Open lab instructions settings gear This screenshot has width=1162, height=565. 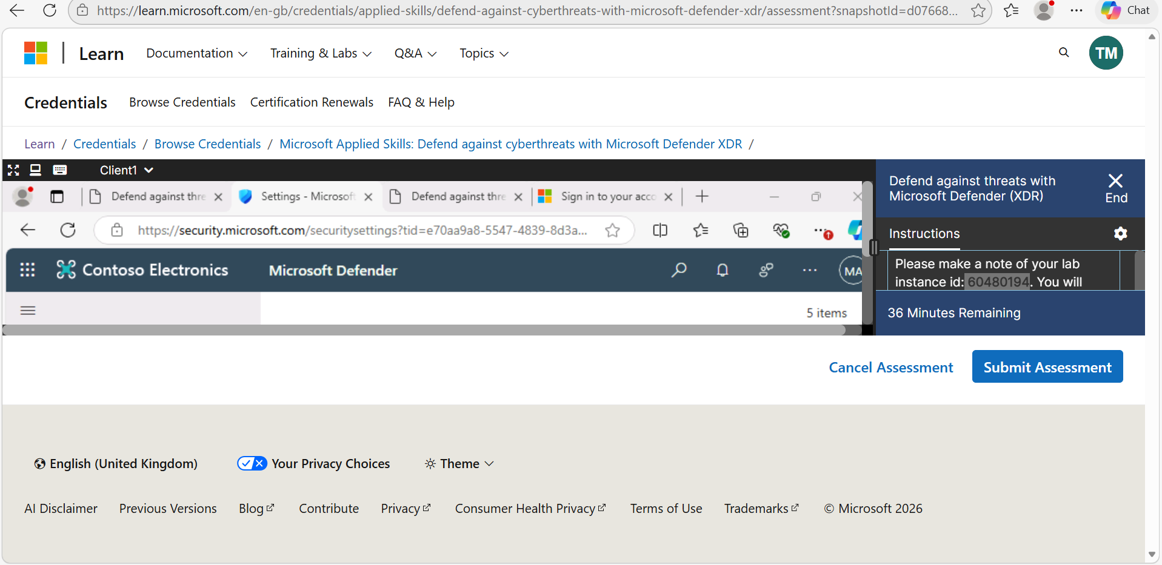pyautogui.click(x=1121, y=234)
